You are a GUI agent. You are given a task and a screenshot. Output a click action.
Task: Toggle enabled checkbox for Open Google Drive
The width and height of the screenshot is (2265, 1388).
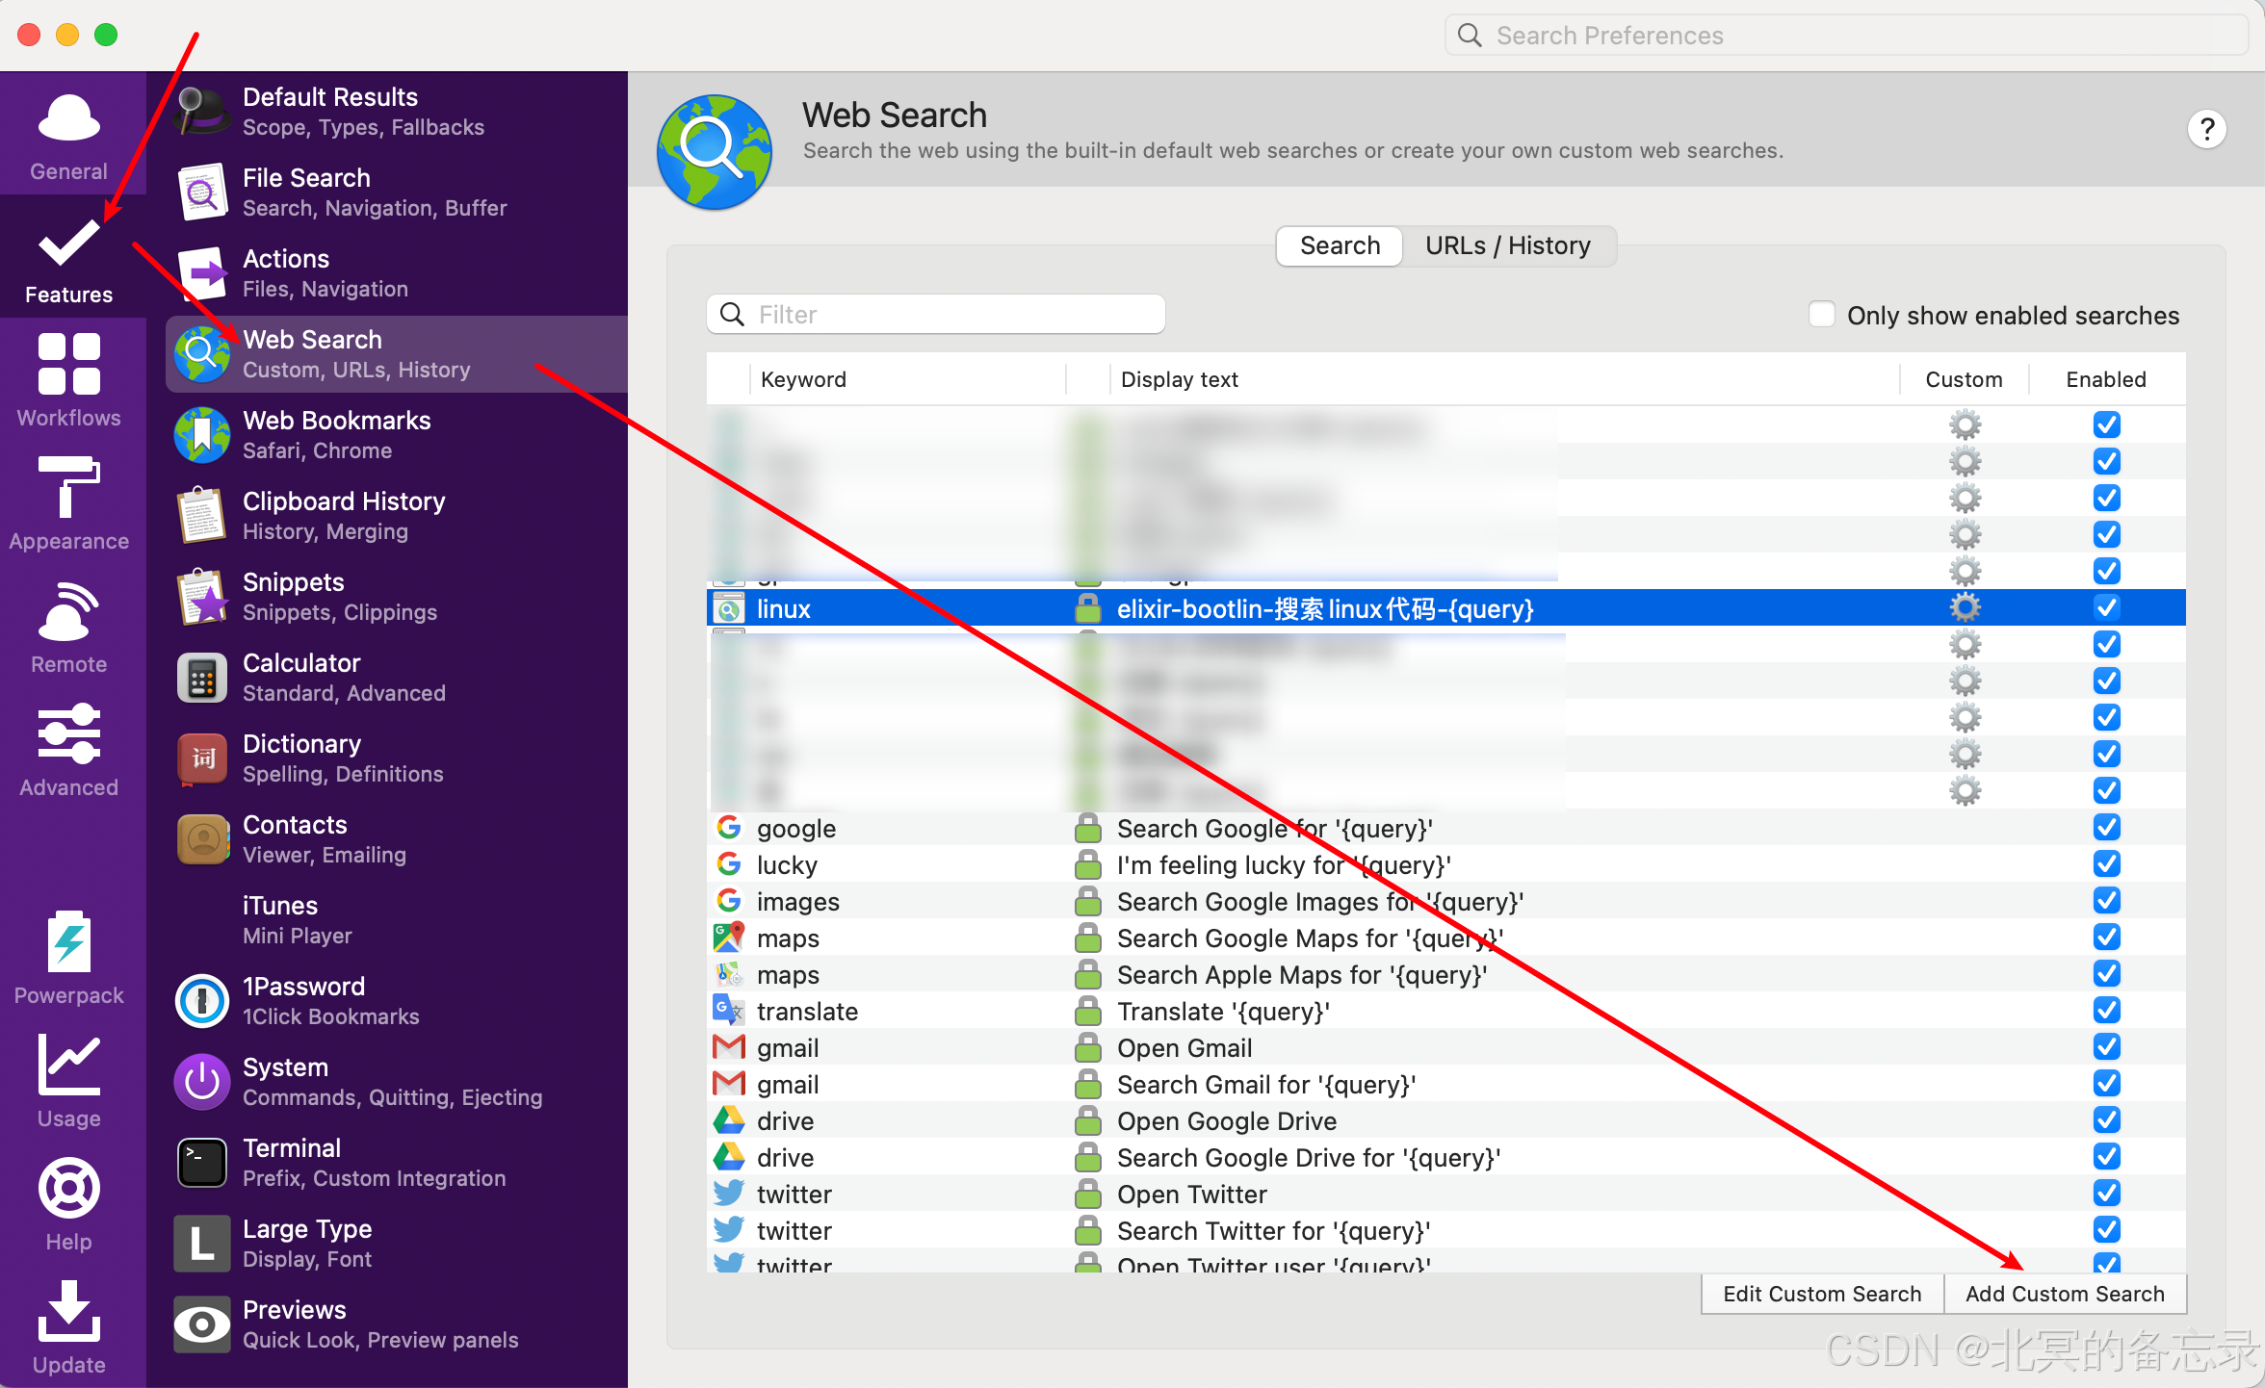2106,1119
